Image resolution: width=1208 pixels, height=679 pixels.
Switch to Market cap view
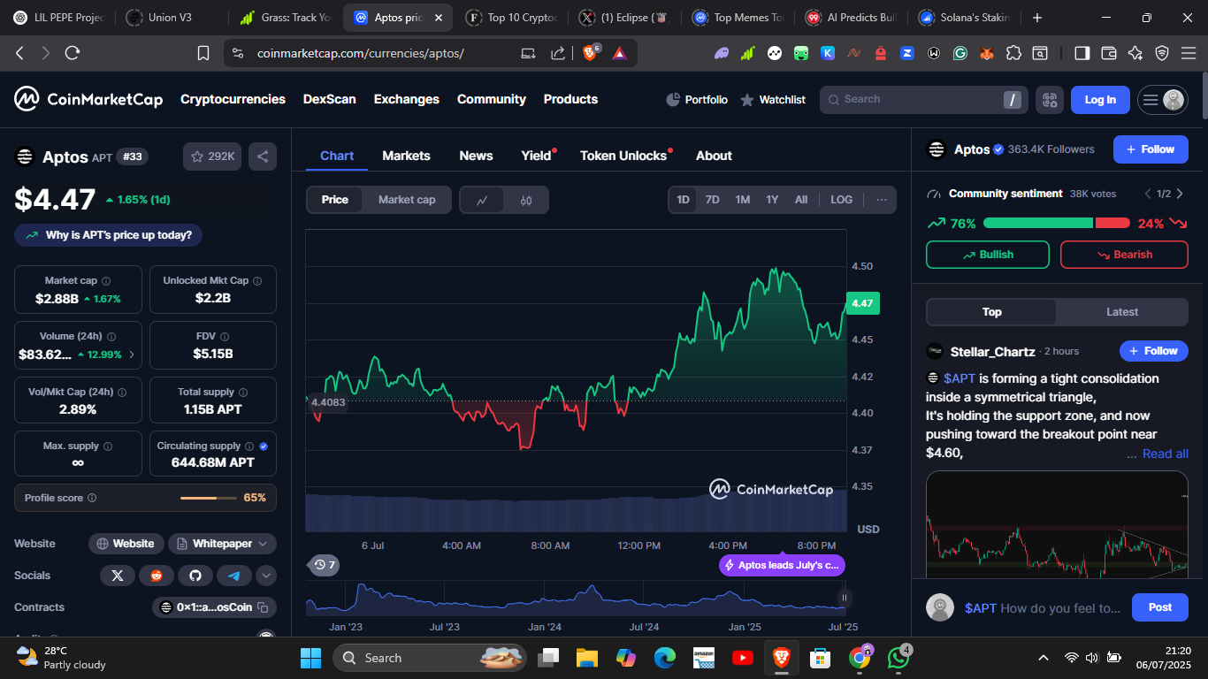pyautogui.click(x=407, y=200)
